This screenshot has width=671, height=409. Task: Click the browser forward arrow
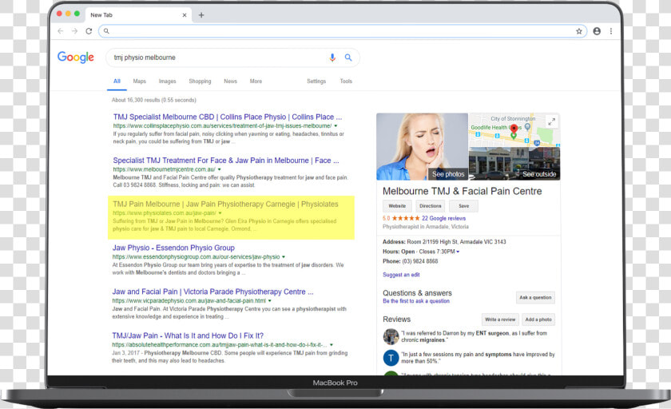tap(74, 31)
